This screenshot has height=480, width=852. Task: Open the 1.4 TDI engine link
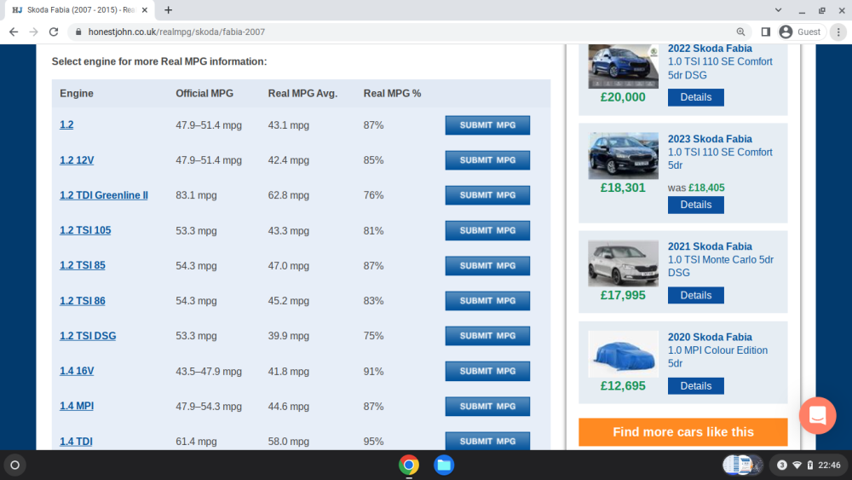click(76, 442)
